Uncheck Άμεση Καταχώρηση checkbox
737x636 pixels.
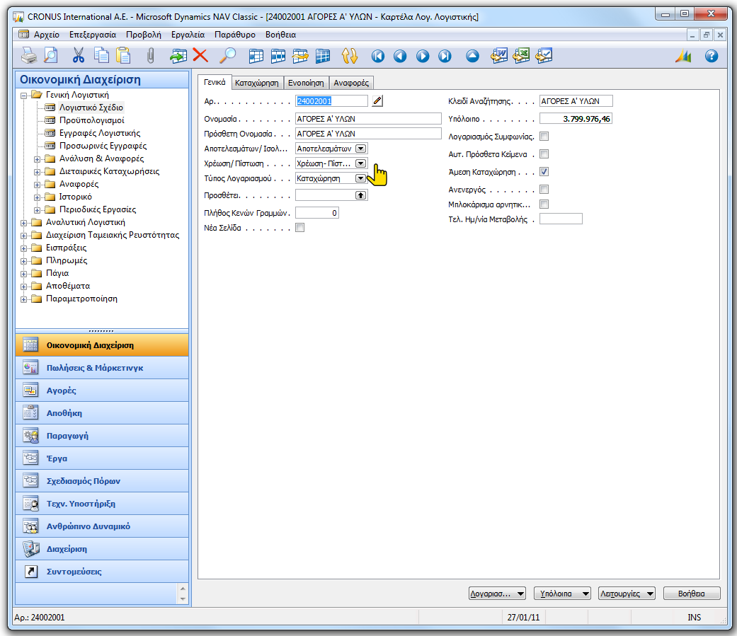pos(544,172)
